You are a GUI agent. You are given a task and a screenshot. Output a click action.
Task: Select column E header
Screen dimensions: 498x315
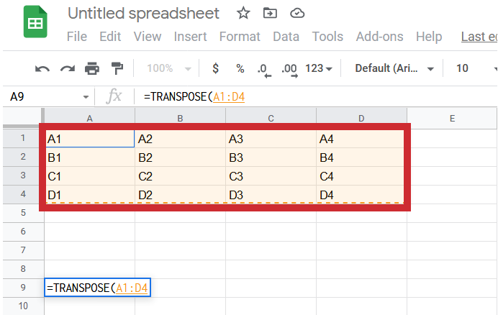(x=451, y=118)
